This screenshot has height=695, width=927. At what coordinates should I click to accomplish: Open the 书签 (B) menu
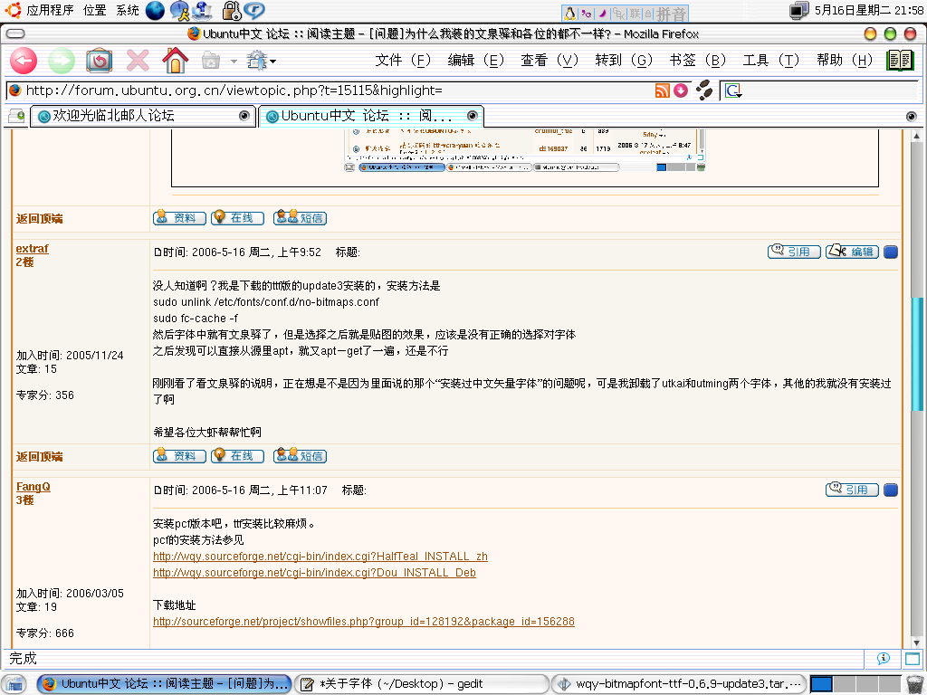click(x=698, y=60)
